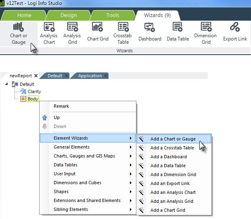Start the Data Table wizard
Screen dimensions: 251x219
tap(178, 32)
